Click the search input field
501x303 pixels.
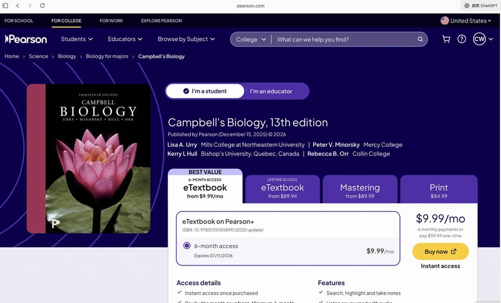coord(345,40)
